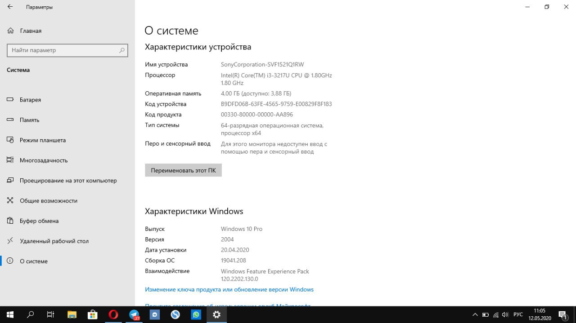Show hidden tray icons chevron
This screenshot has width=576, height=323.
coord(475,314)
